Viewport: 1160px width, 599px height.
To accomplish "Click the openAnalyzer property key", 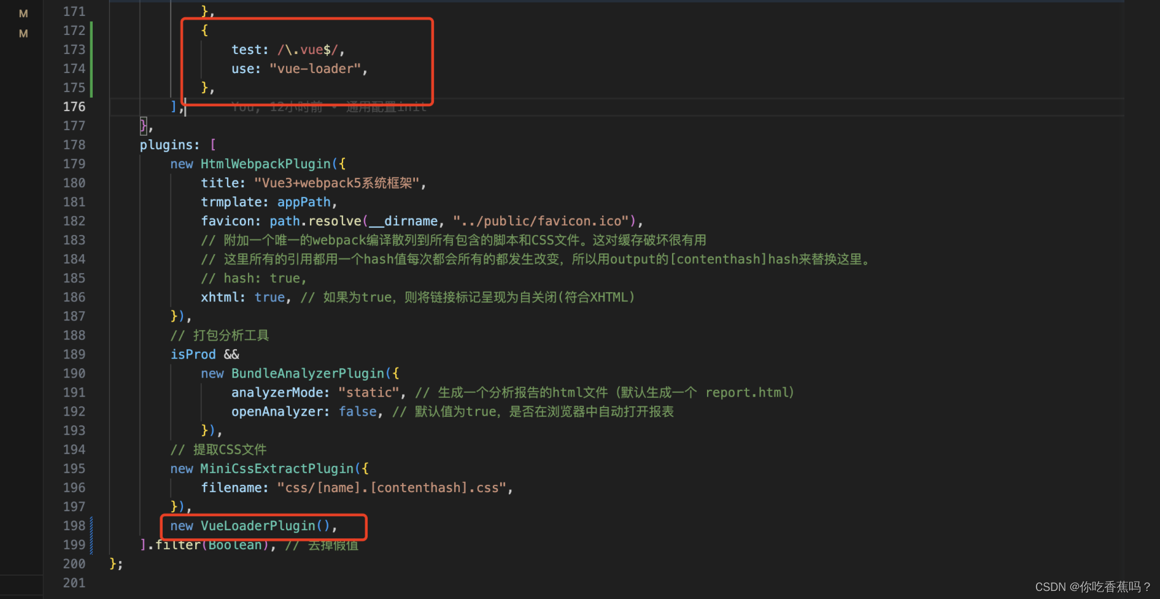I will [277, 411].
